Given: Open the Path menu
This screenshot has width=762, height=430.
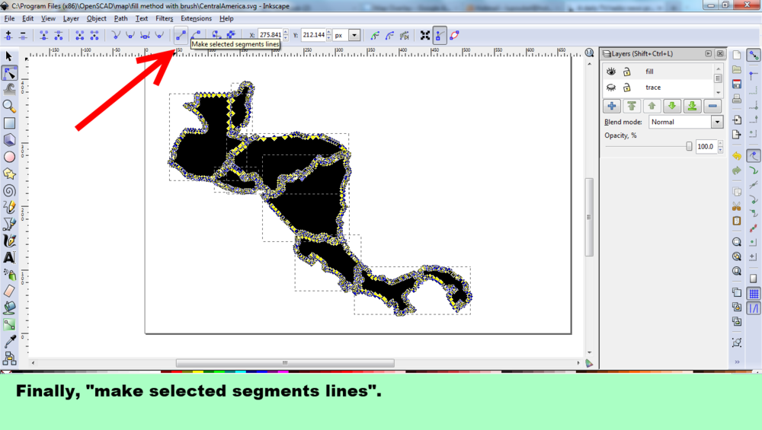Looking at the screenshot, I should click(121, 18).
